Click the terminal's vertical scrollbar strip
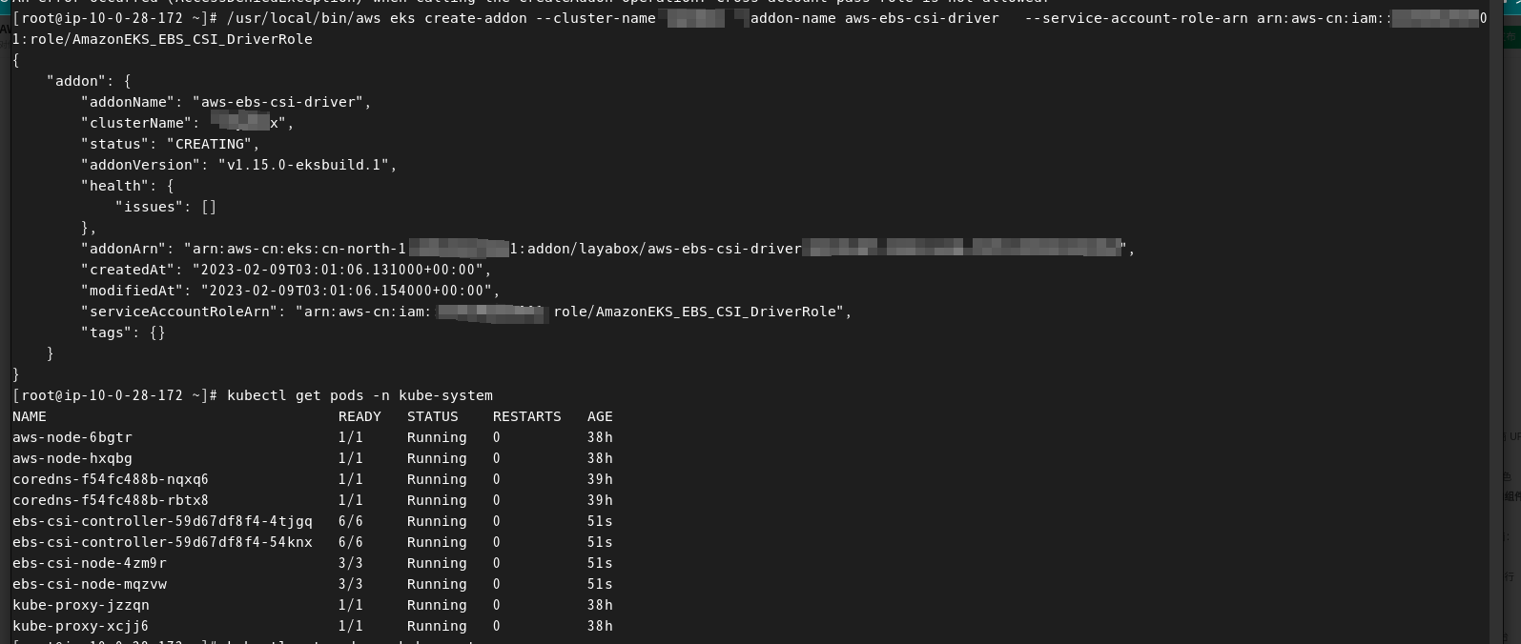The image size is (1521, 644). click(1496, 322)
